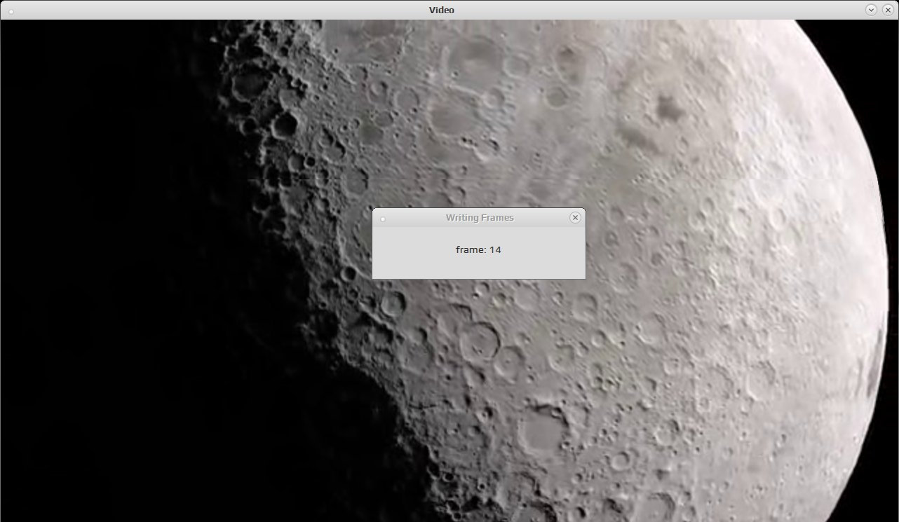Close the Video window
The width and height of the screenshot is (899, 522).
point(888,10)
